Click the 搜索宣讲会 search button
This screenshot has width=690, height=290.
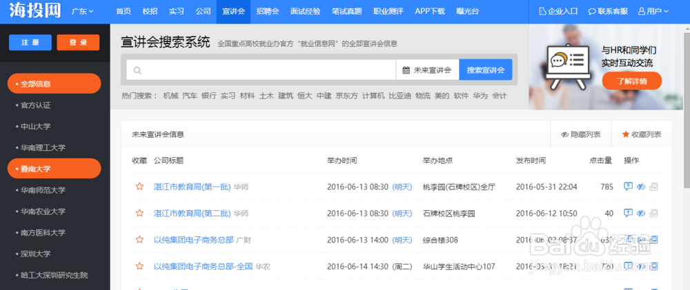click(x=485, y=70)
